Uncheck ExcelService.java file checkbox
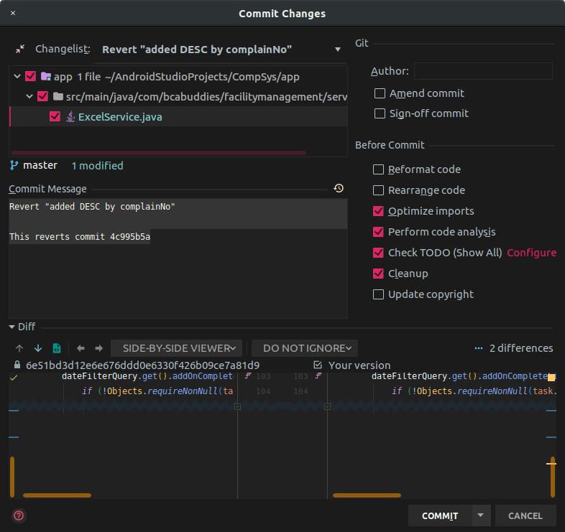This screenshot has height=532, width=565. (55, 116)
